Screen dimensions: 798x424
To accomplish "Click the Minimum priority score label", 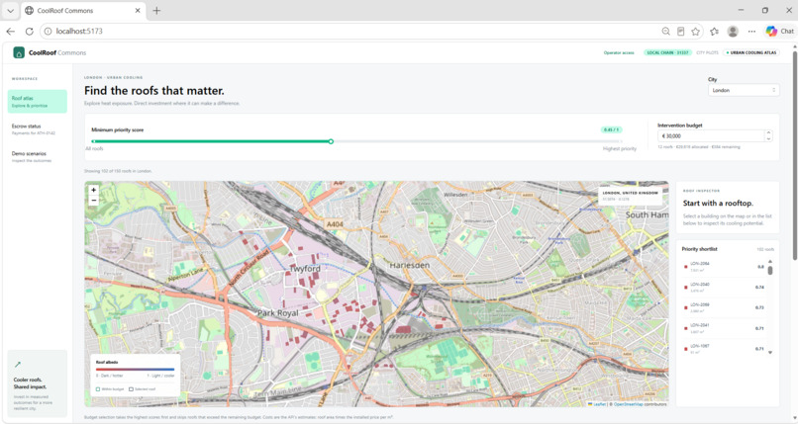I will coord(118,130).
